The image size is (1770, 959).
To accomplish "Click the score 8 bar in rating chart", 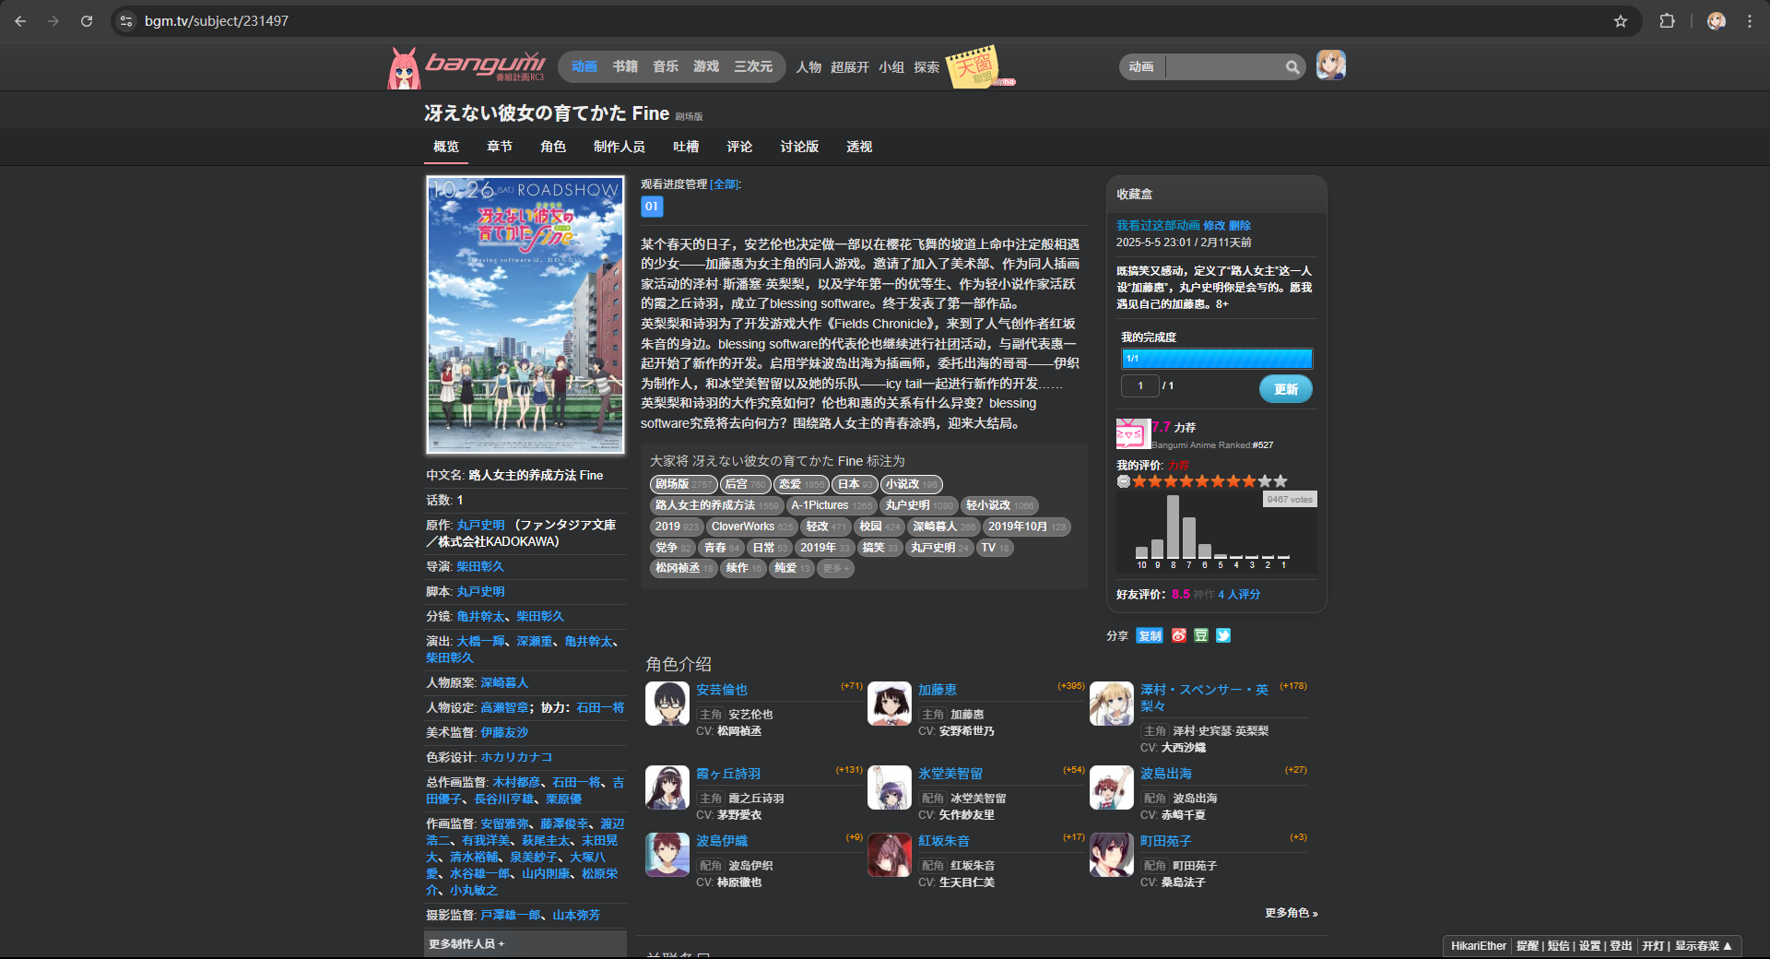I will pos(1173,527).
